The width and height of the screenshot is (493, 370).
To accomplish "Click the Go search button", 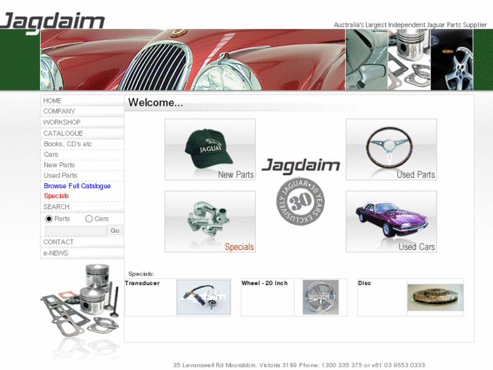I will tap(115, 231).
